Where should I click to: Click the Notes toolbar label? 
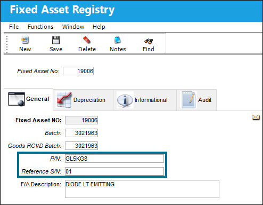118,49
